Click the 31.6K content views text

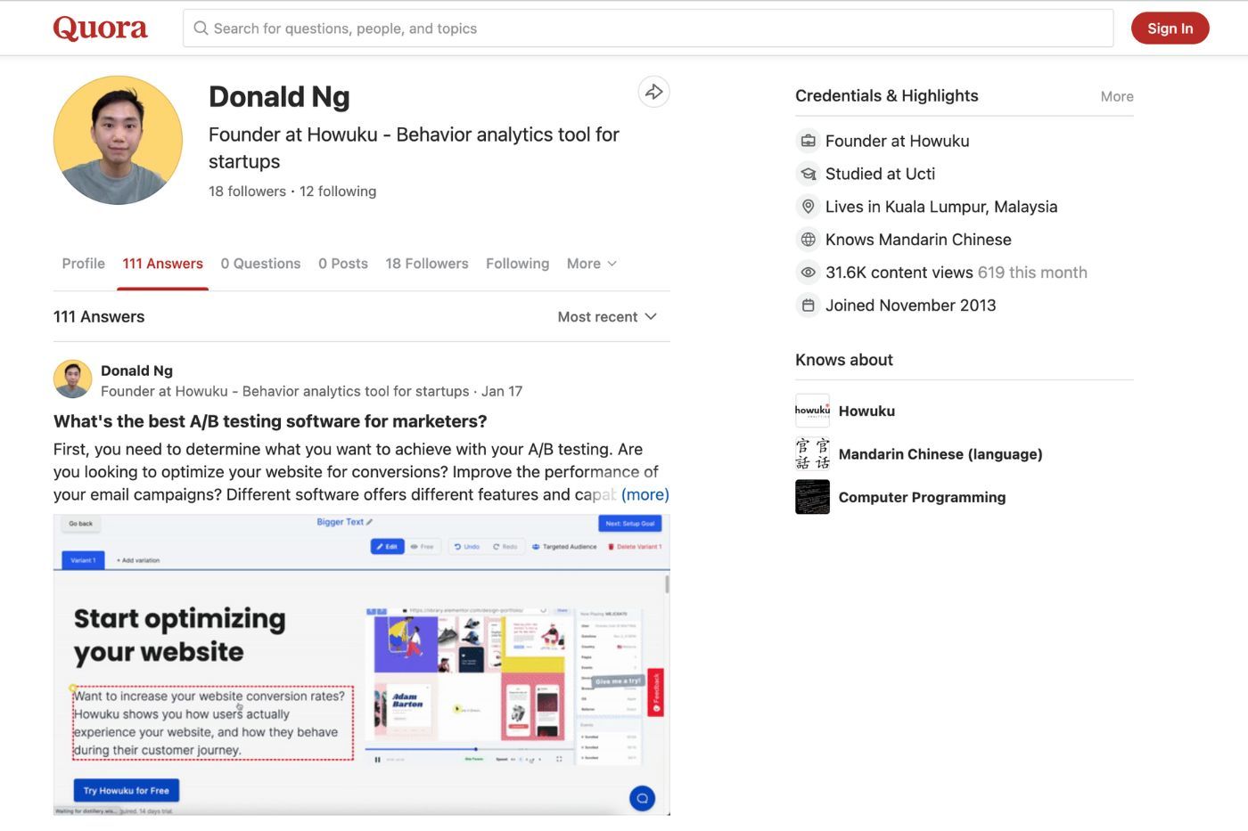coord(899,273)
